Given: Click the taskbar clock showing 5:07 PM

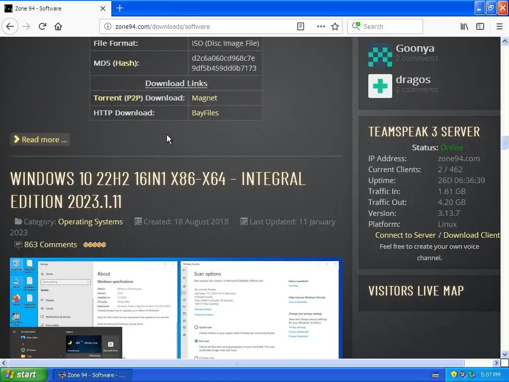Looking at the screenshot, I should 491,375.
